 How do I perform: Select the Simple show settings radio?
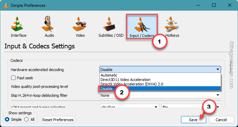point(7,119)
